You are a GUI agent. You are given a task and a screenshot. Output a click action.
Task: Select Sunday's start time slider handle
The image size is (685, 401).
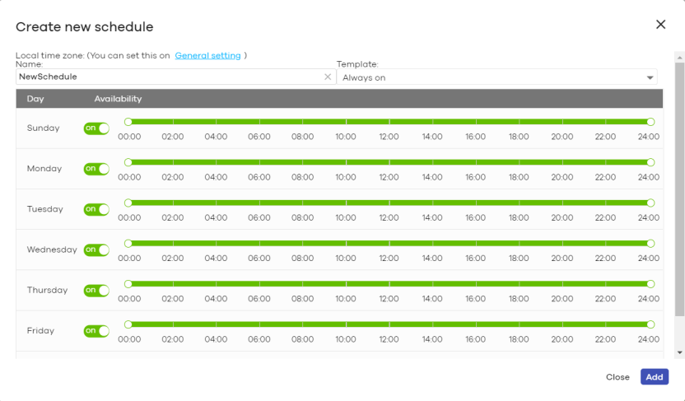tap(128, 122)
